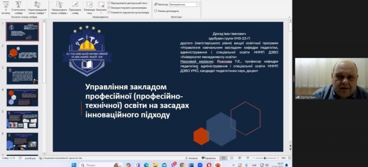The image size is (368, 167).
Task: Toggle 'Режим доповідача' presenter view checkbox
Action: pyautogui.click(x=155, y=11)
